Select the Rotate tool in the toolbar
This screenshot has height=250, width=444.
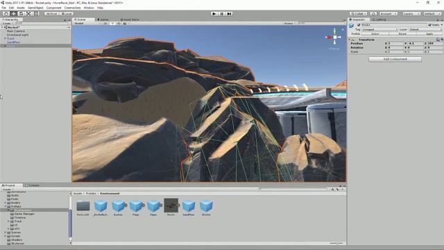tap(21, 14)
